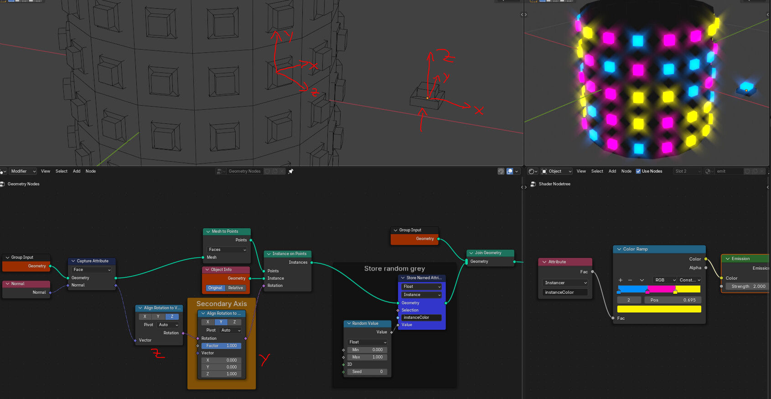Open the Object shader type dropdown
This screenshot has width=771, height=399.
tap(556, 171)
